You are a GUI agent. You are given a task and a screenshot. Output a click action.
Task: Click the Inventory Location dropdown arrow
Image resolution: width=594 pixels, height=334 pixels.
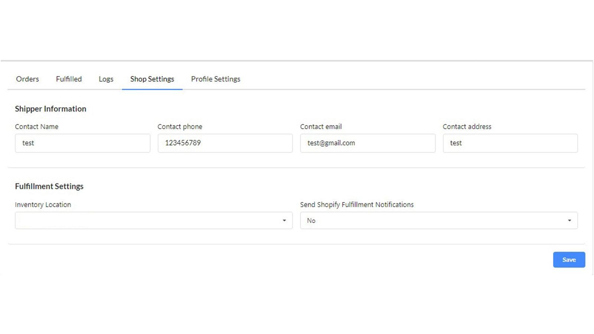coord(284,220)
